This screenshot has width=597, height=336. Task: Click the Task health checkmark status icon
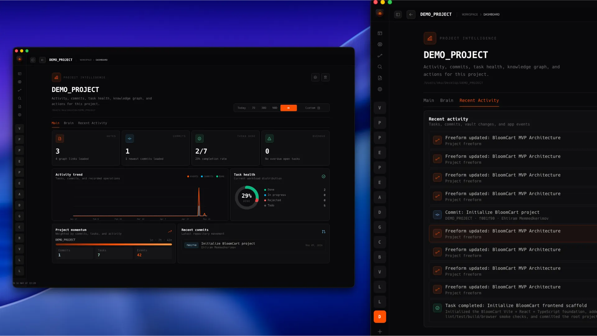[323, 177]
